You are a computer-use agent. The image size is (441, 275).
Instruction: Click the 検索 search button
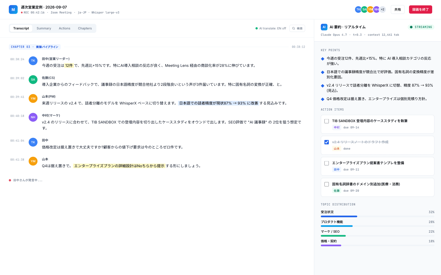[297, 28]
